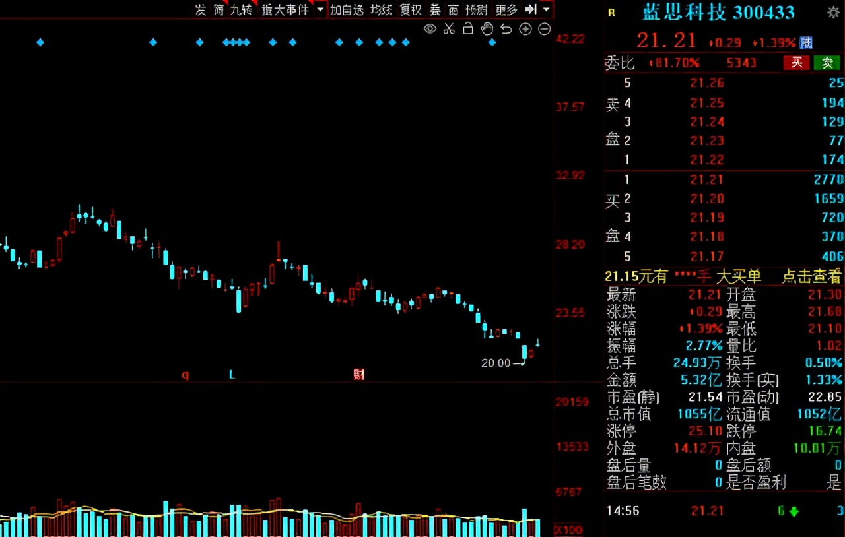Click the latest price 21.21 in header
Screen dimensions: 845x537
[666, 41]
